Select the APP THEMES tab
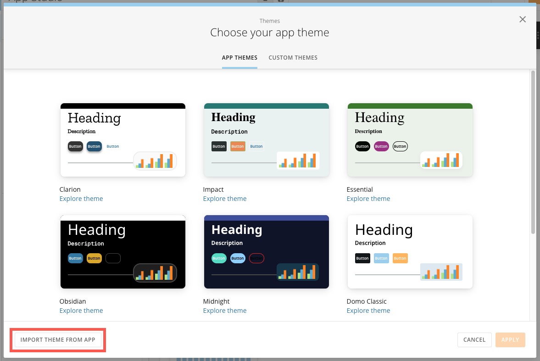The width and height of the screenshot is (540, 361). [239, 57]
